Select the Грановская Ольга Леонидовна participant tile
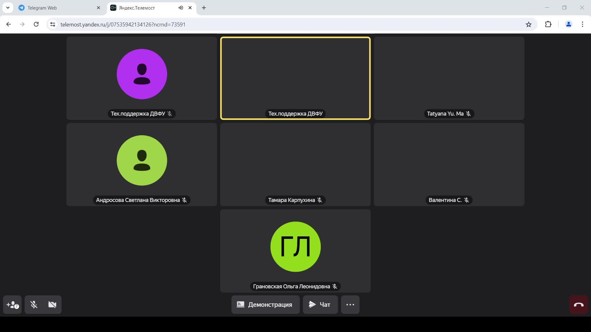 [295, 251]
